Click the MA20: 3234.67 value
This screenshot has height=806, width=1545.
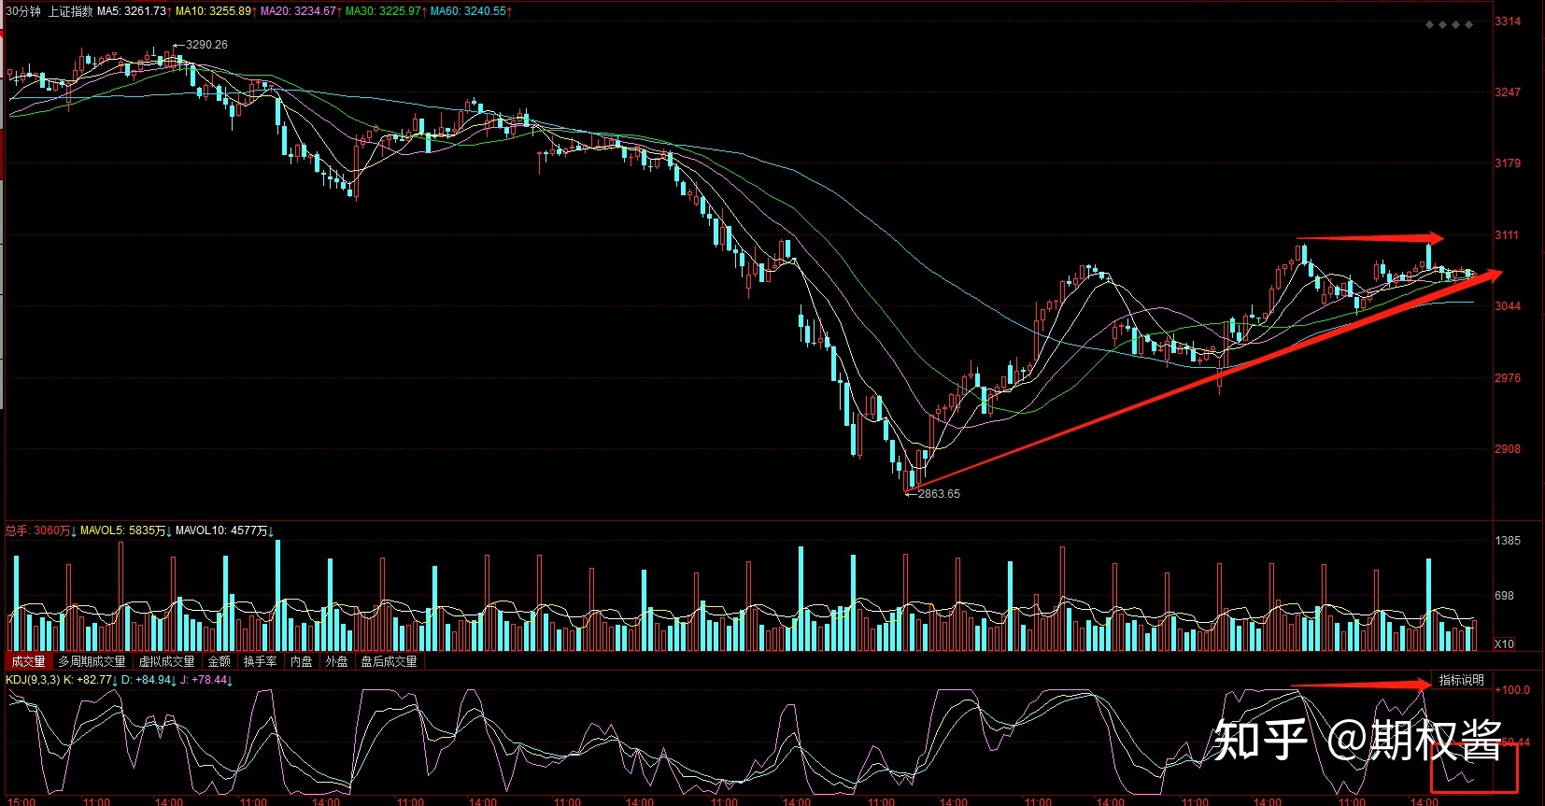click(301, 11)
